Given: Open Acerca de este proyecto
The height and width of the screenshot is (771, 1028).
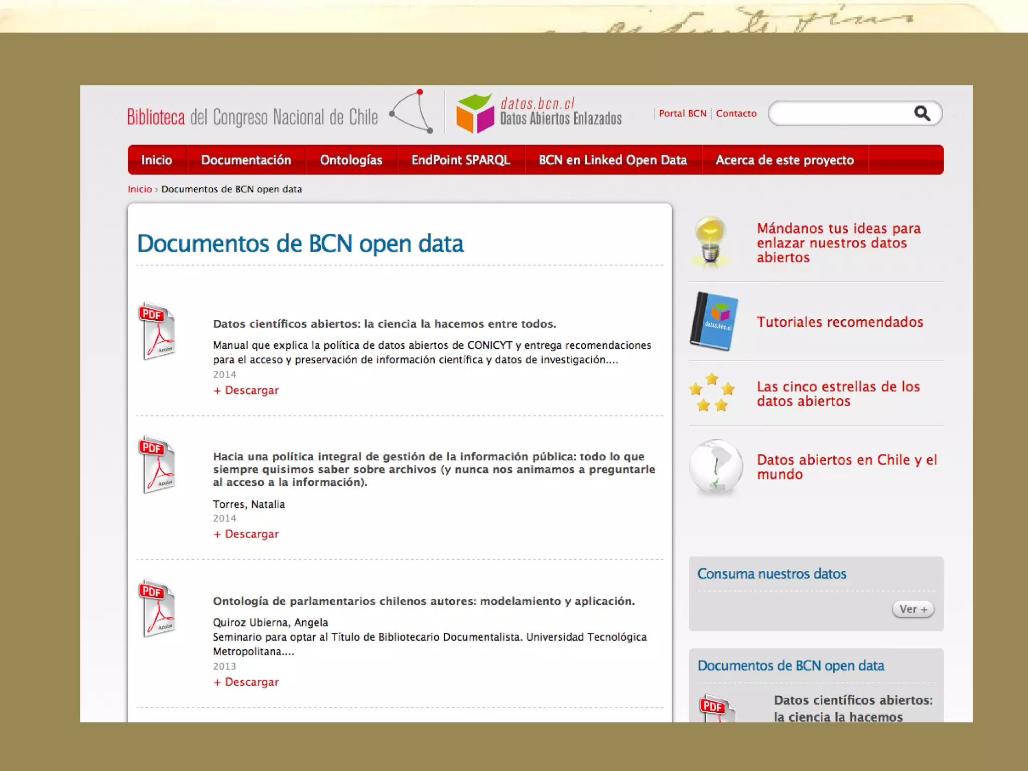Looking at the screenshot, I should [784, 160].
